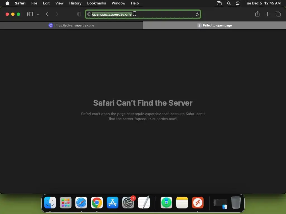
Task: Open a new tab with plus icon
Action: 267,14
